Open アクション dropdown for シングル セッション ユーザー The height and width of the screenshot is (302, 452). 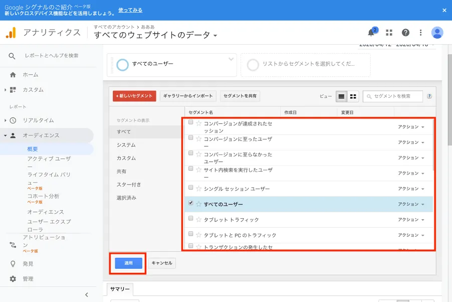click(411, 189)
